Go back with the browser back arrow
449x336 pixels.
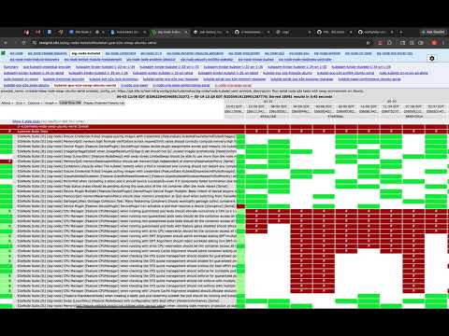(6, 43)
